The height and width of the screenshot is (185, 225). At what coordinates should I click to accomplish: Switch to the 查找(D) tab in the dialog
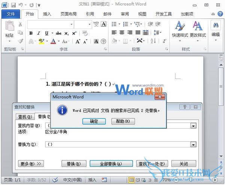25,117
